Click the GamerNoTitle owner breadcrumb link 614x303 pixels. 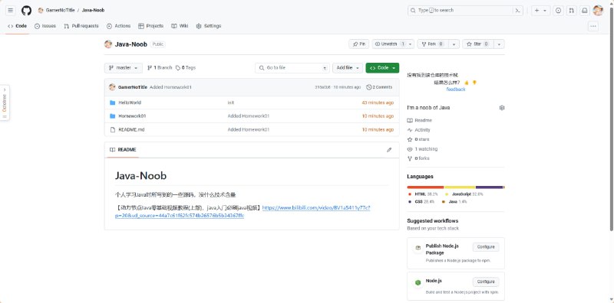point(60,11)
